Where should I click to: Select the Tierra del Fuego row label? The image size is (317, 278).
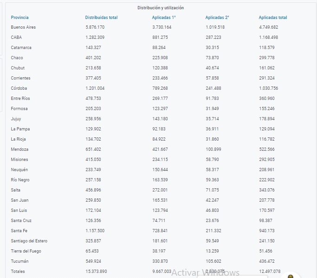(x=26, y=251)
